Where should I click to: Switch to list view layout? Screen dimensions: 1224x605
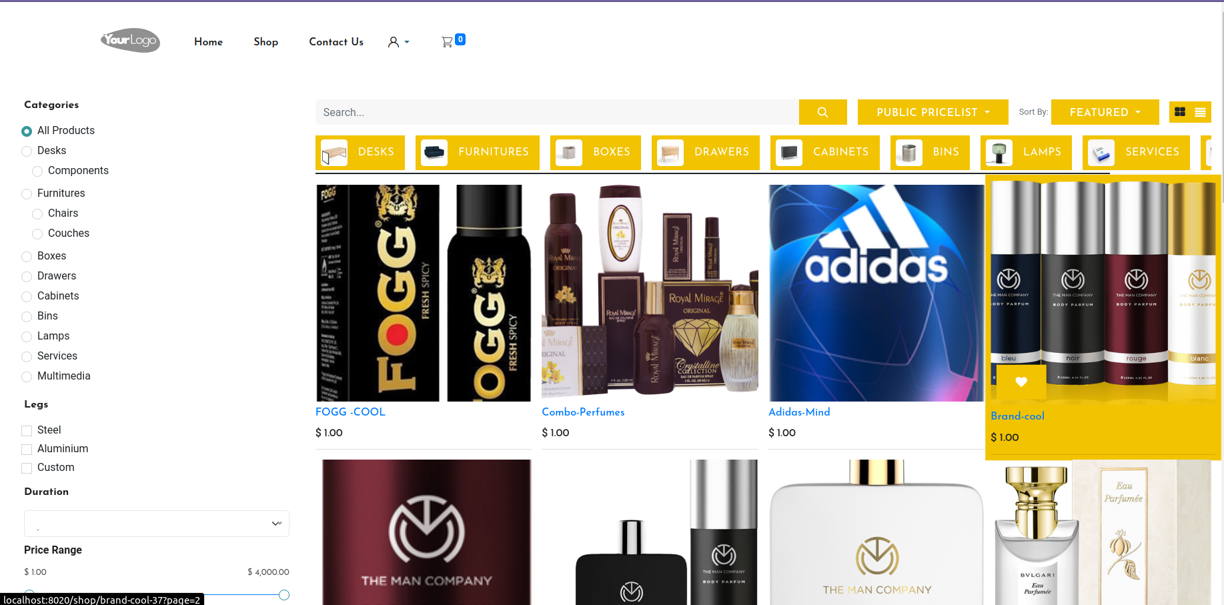(x=1200, y=112)
